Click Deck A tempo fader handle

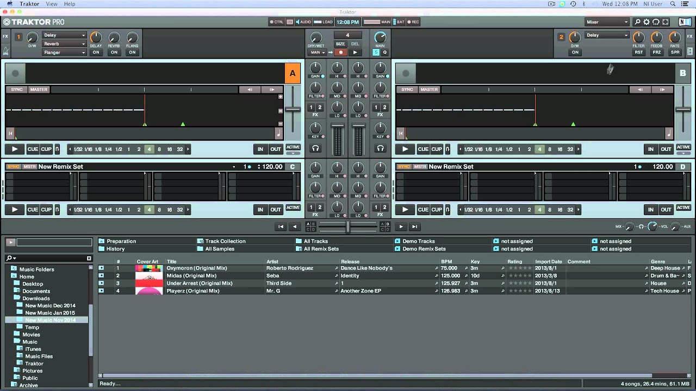[x=293, y=110]
